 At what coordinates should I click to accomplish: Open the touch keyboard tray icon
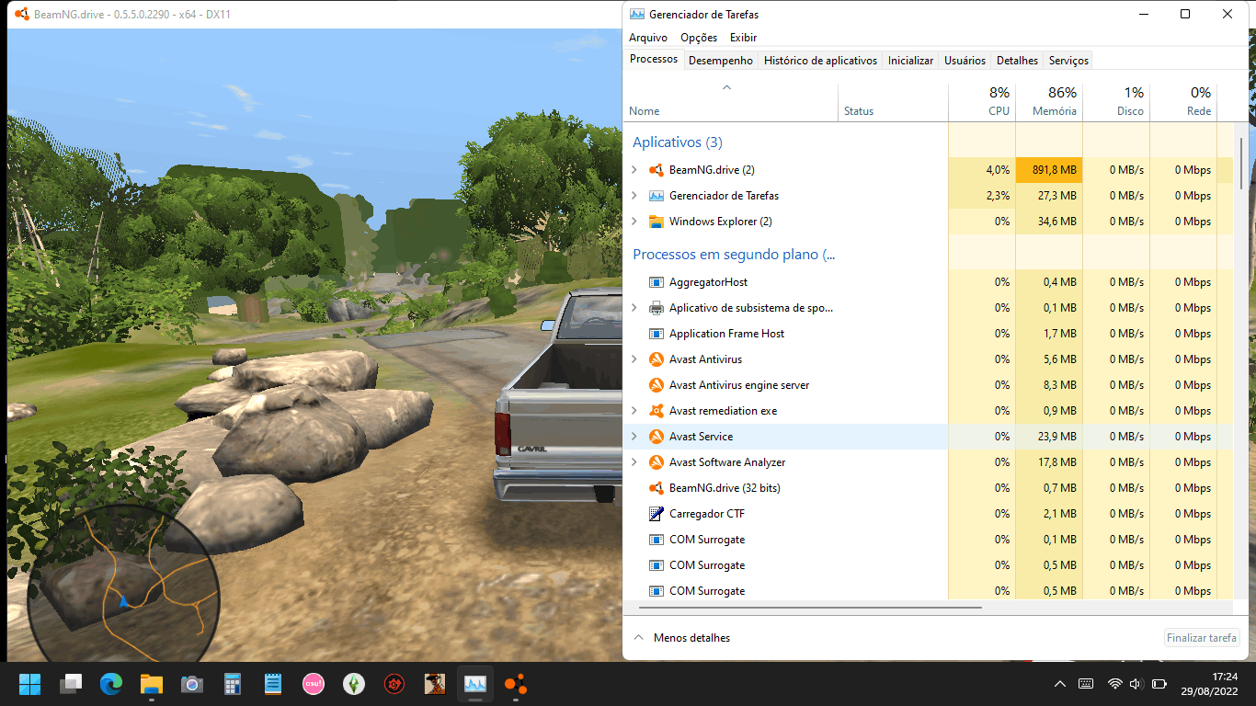(1086, 684)
